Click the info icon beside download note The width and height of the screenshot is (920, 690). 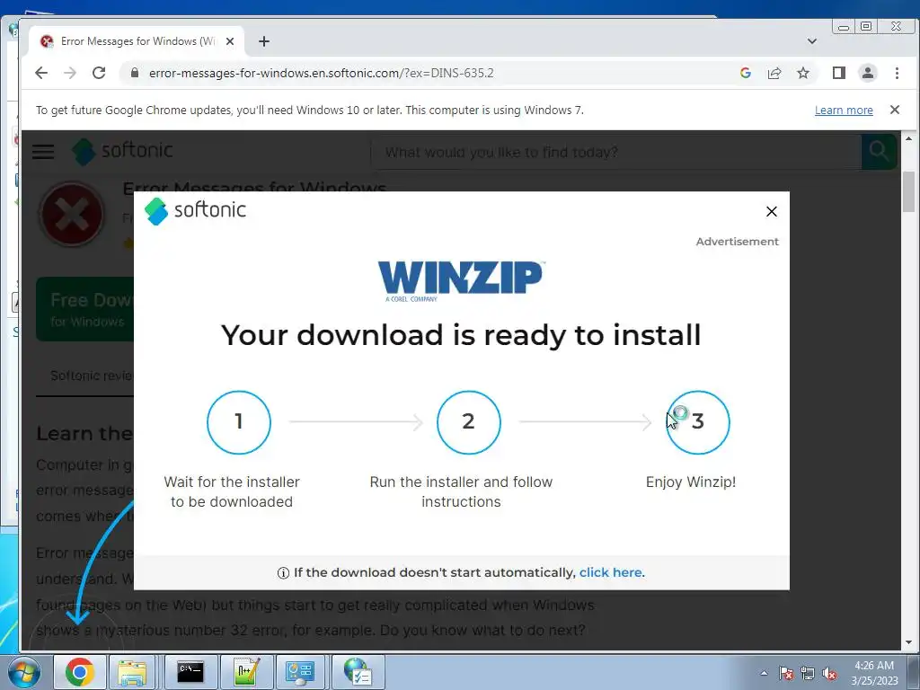point(283,573)
